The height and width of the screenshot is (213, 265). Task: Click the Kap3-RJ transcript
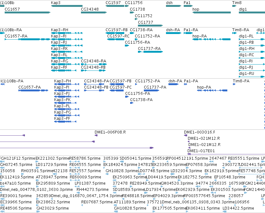click(x=67, y=46)
